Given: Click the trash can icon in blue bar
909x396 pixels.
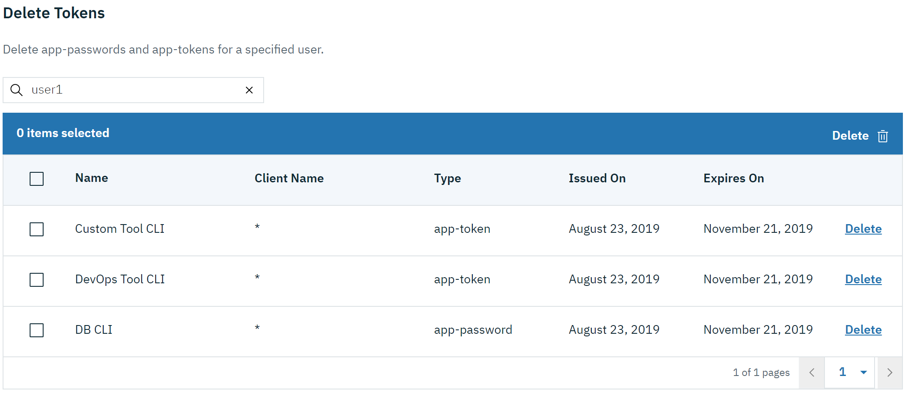Looking at the screenshot, I should pyautogui.click(x=882, y=136).
